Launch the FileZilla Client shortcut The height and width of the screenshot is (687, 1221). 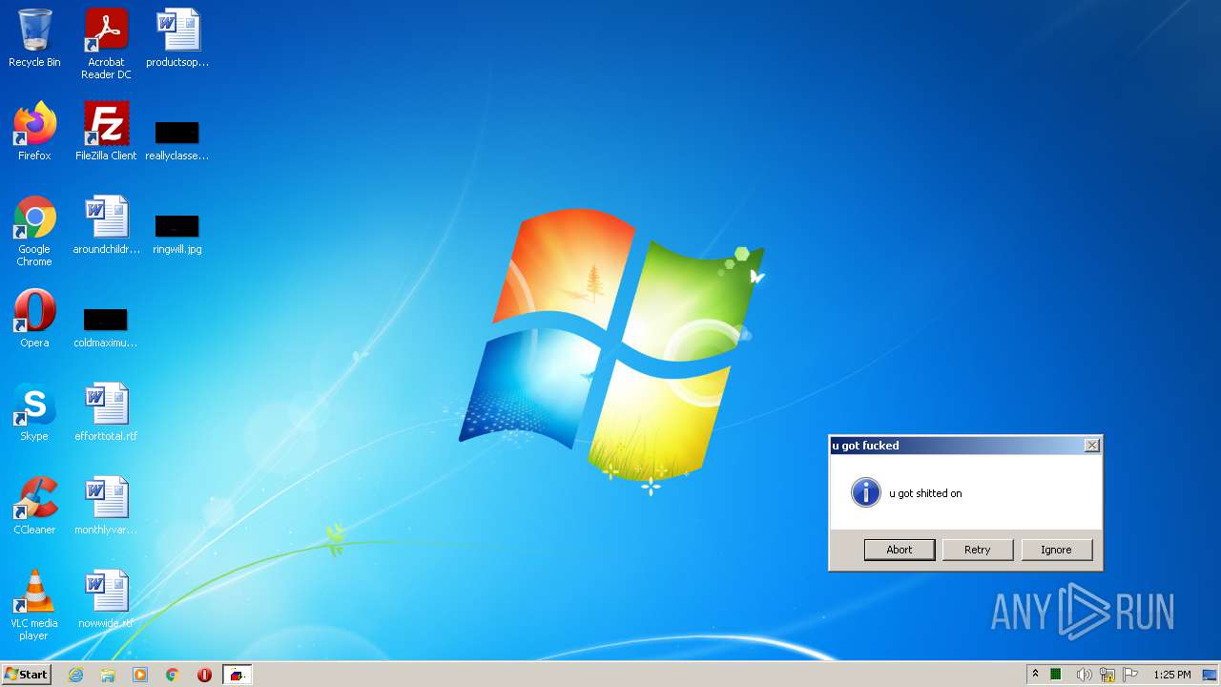(106, 132)
